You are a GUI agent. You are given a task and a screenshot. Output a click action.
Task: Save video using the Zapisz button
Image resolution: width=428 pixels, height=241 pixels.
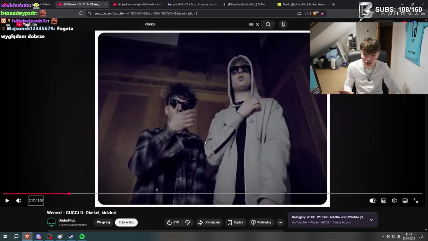pyautogui.click(x=235, y=222)
